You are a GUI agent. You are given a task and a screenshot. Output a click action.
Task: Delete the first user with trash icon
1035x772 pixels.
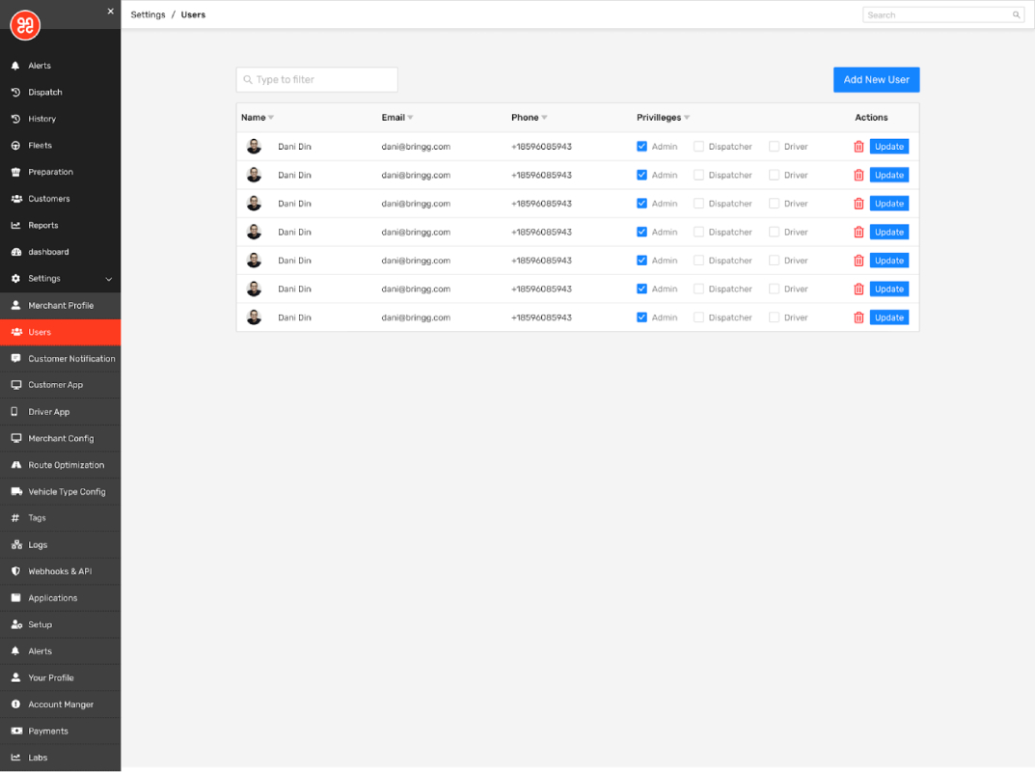[x=858, y=147]
